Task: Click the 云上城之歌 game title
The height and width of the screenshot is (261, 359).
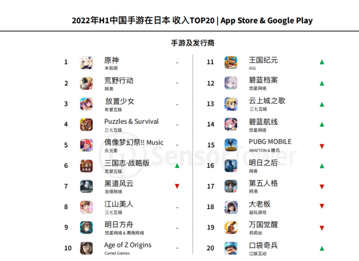Action: point(267,101)
